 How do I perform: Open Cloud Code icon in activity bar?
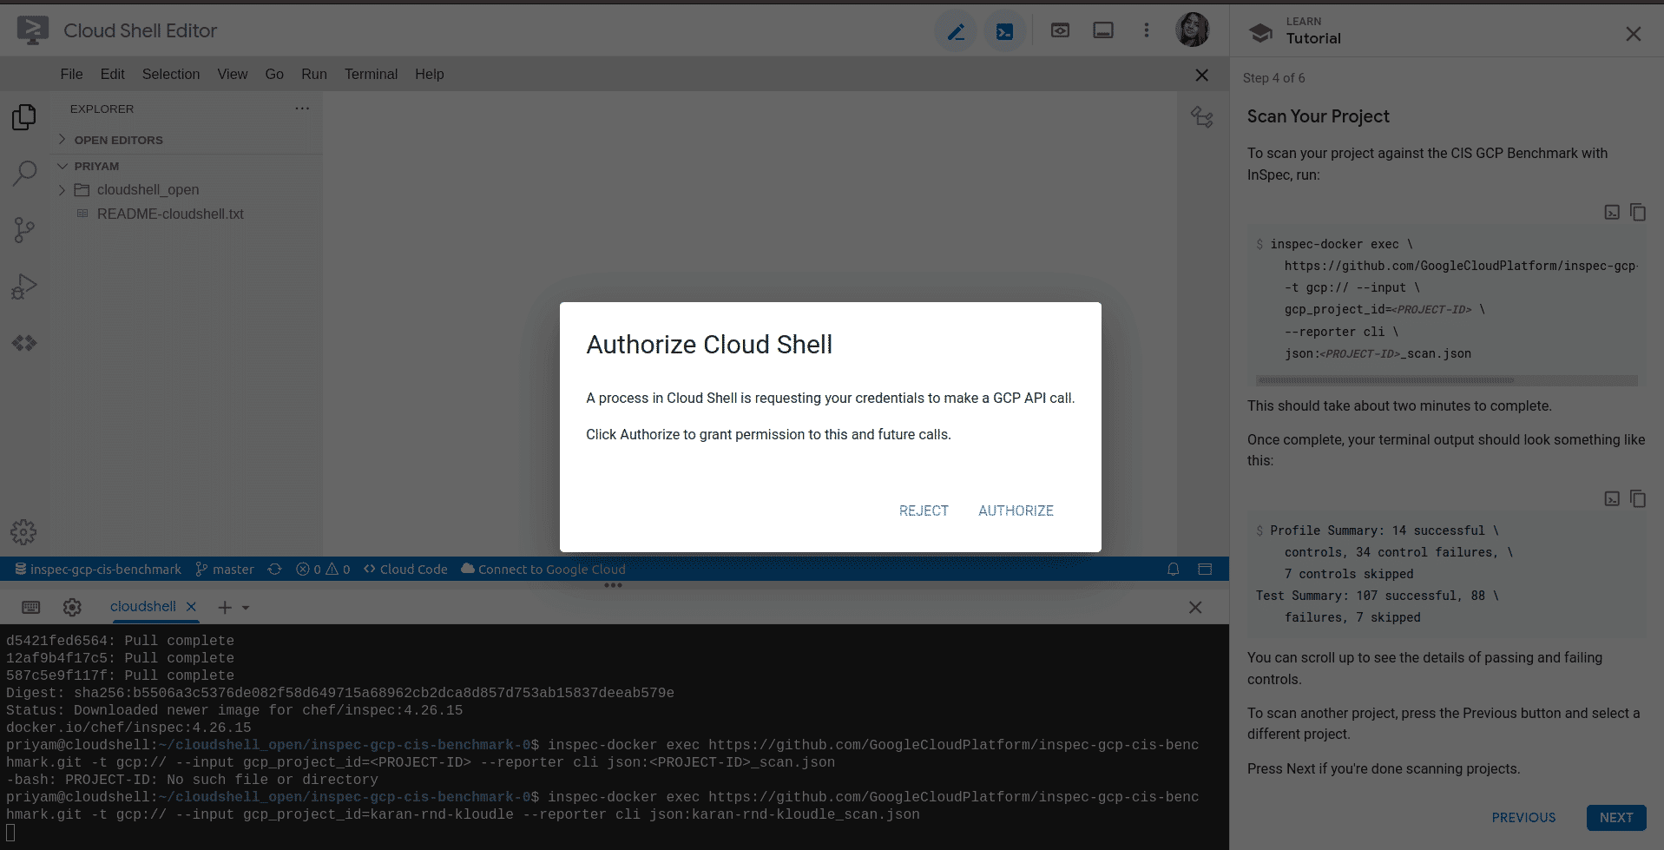(24, 343)
